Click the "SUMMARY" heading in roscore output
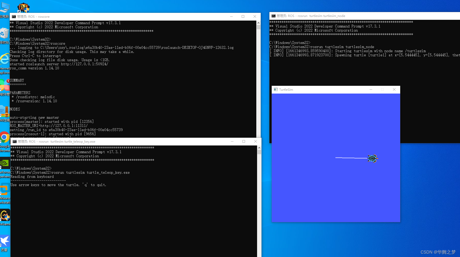This screenshot has width=460, height=257. [17, 80]
